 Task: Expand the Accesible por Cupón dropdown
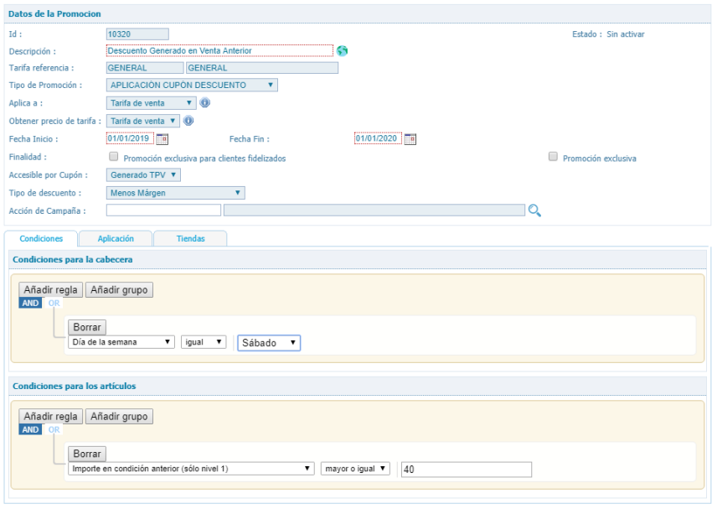coord(144,174)
